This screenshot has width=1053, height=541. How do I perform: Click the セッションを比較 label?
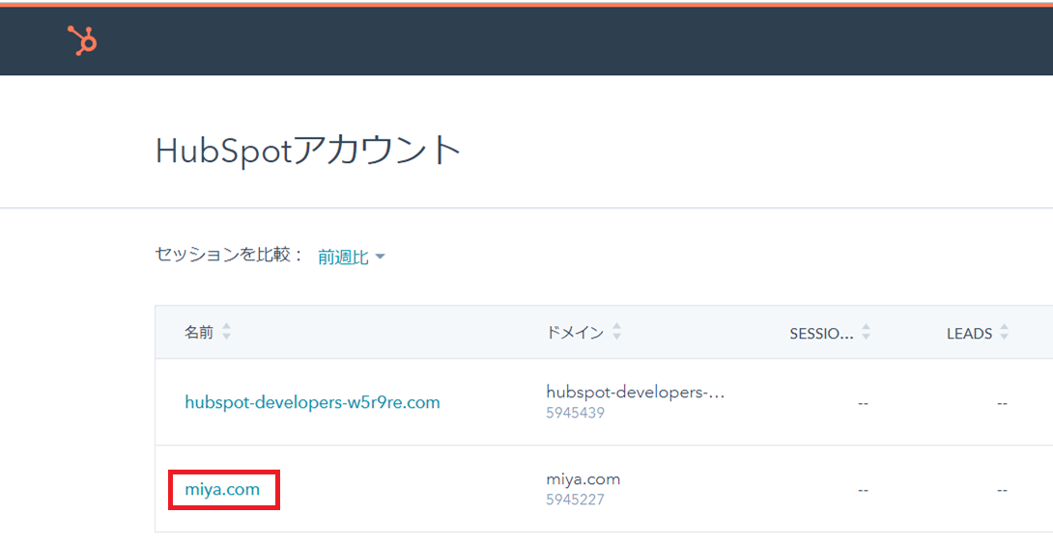coord(230,255)
